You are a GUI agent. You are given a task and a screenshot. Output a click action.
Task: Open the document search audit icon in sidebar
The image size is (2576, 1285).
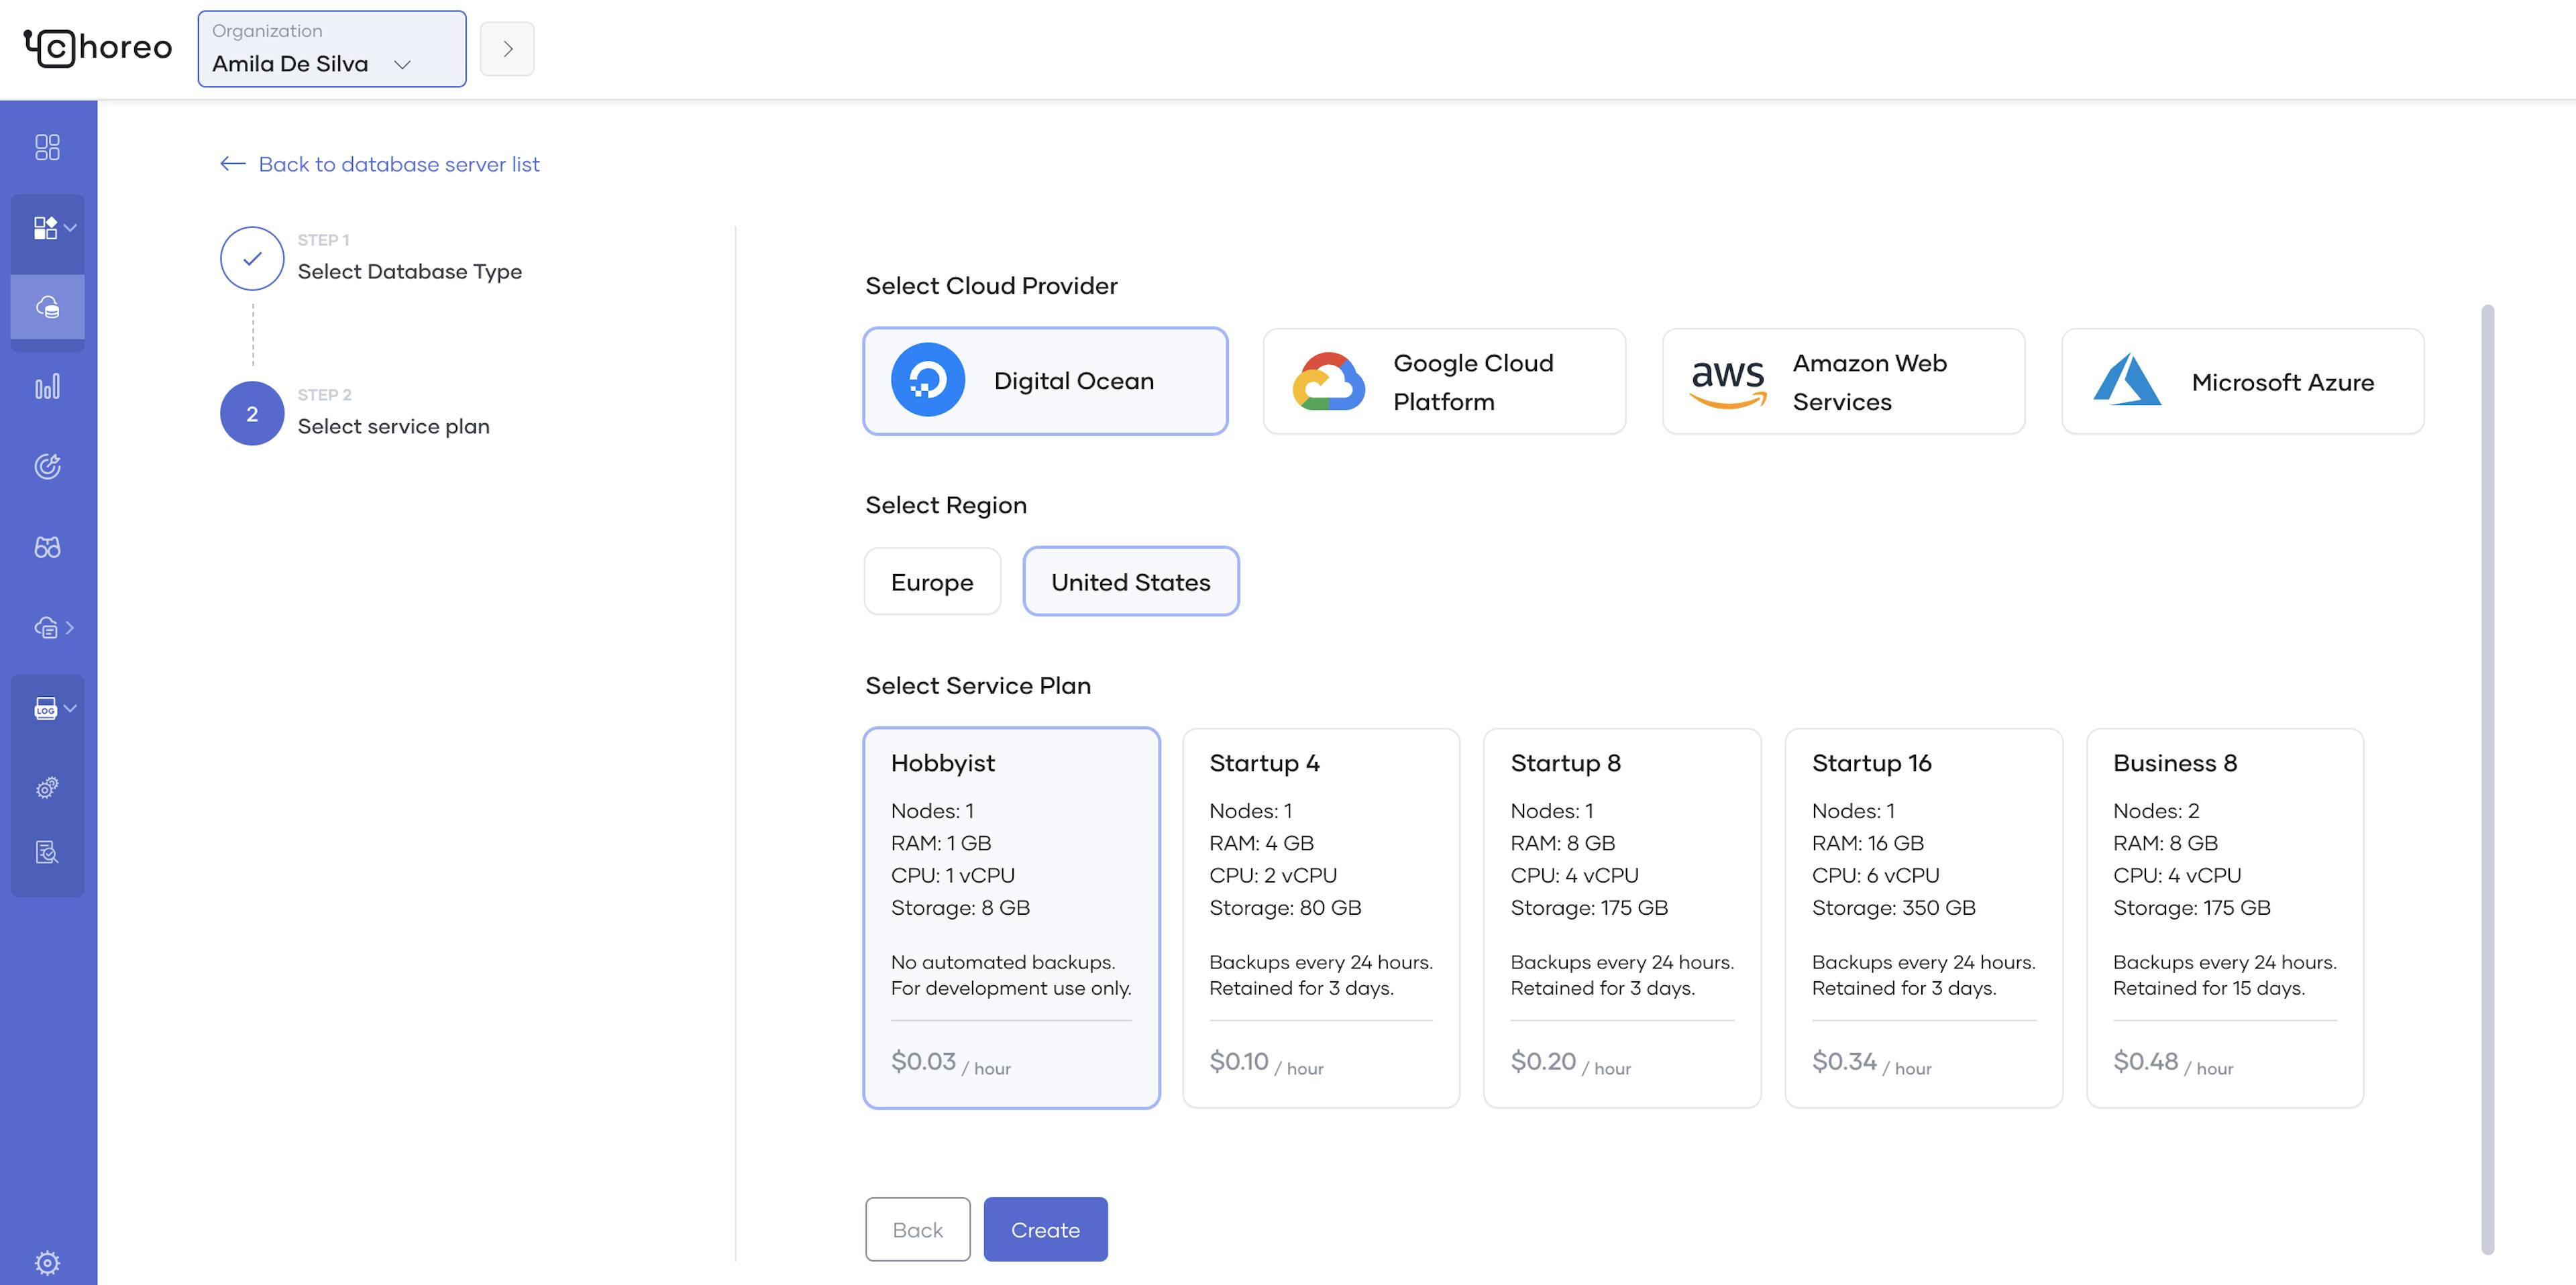[47, 852]
